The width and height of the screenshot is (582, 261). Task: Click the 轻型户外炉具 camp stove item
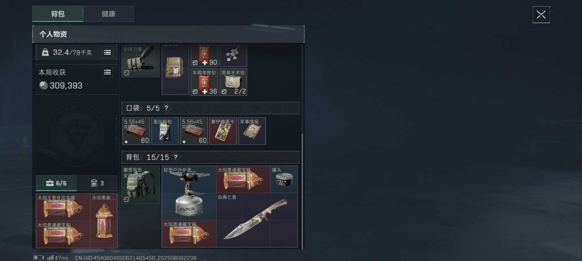pyautogui.click(x=189, y=193)
